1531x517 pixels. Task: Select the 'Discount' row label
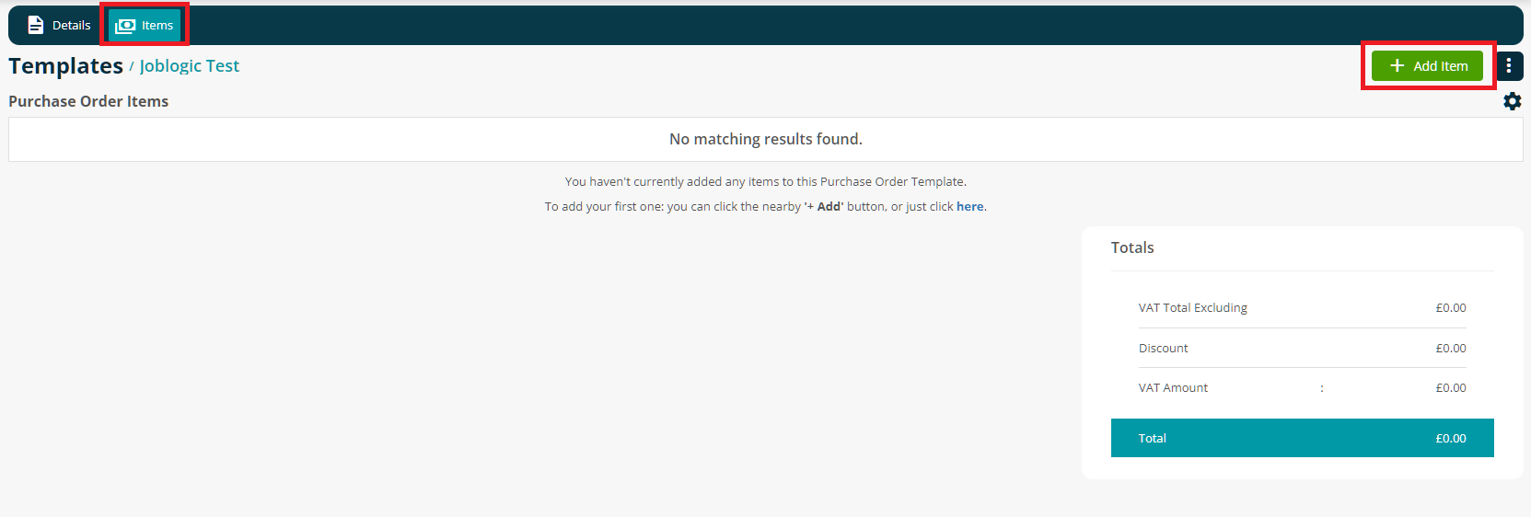point(1164,348)
